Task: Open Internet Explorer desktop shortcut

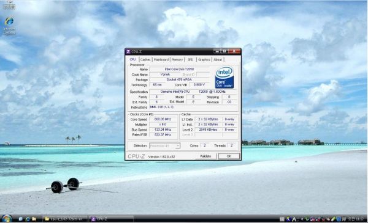Action: [9, 25]
